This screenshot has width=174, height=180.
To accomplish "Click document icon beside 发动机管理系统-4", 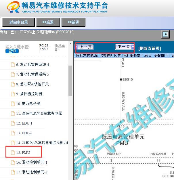I will [x=13, y=65].
